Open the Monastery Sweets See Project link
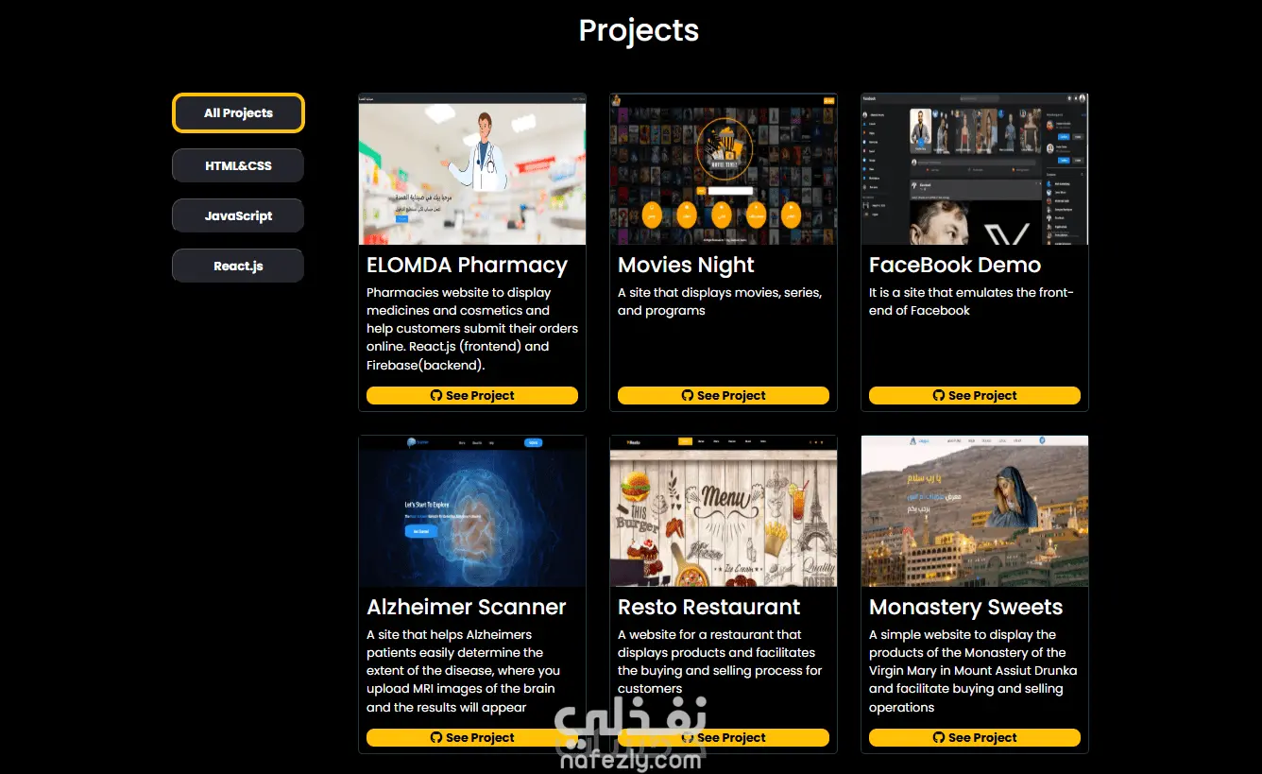Viewport: 1262px width, 774px height. pyautogui.click(x=975, y=737)
